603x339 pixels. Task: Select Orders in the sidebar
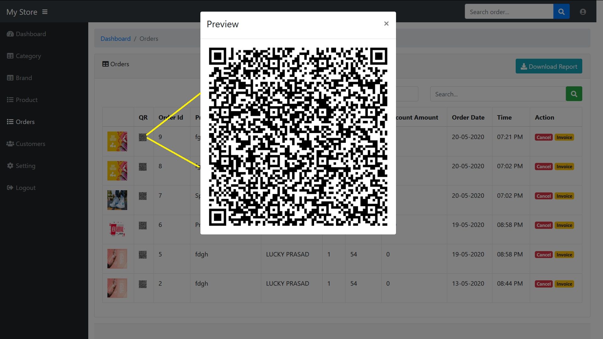[x=21, y=122]
